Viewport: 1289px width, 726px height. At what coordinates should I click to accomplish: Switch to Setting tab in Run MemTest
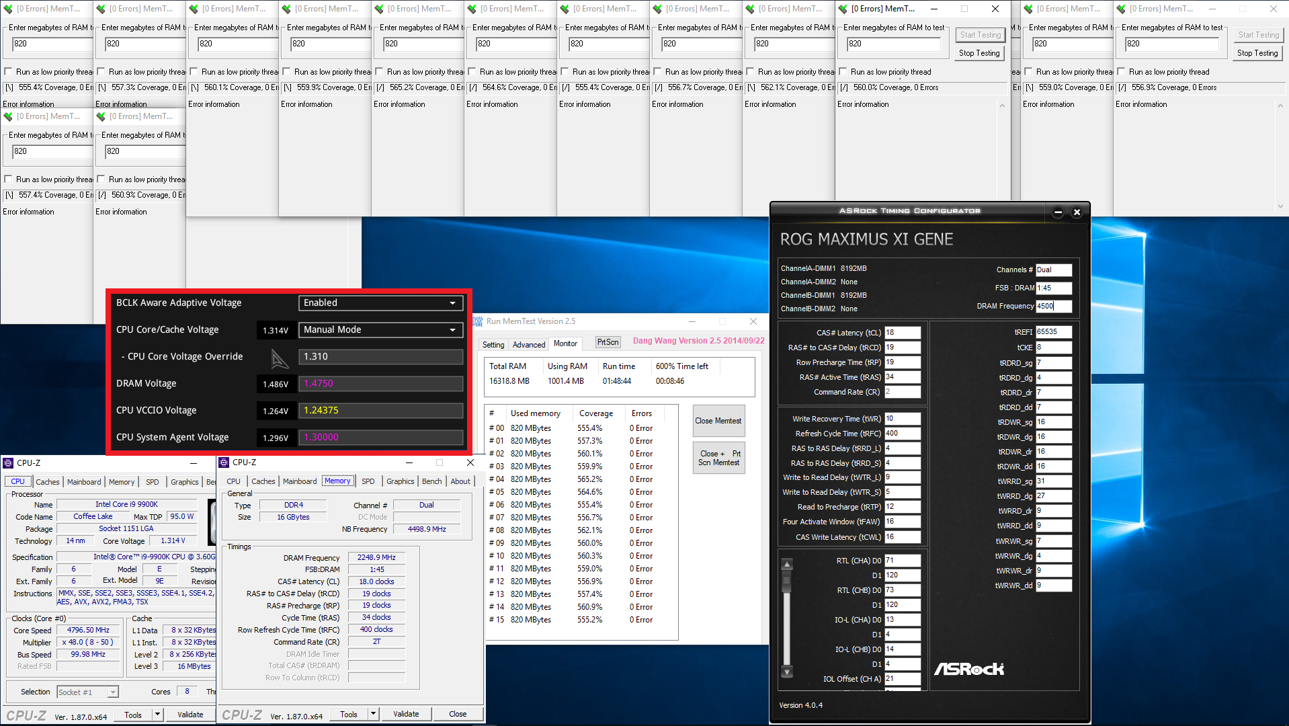[493, 344]
